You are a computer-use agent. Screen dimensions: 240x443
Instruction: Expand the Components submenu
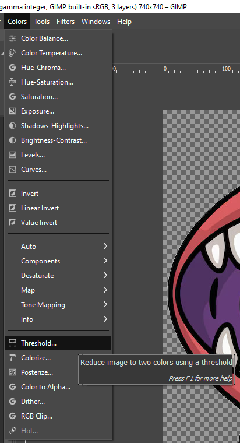click(x=58, y=261)
